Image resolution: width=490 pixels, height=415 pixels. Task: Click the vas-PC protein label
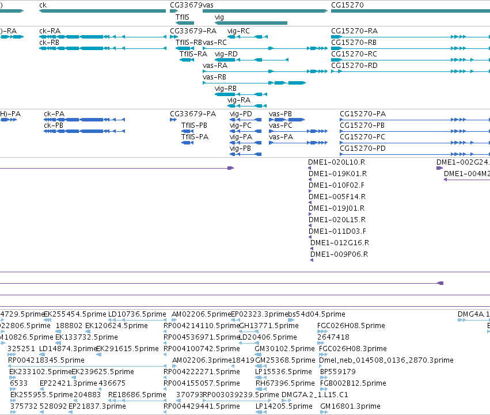pyautogui.click(x=280, y=125)
